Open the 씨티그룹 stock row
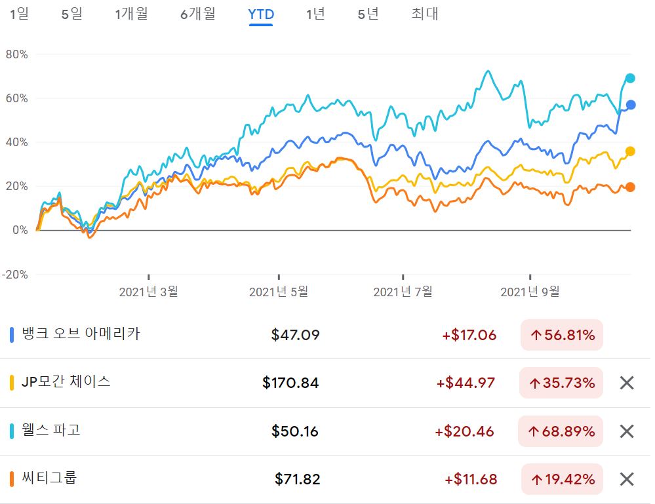The height and width of the screenshot is (504, 655). [325, 479]
